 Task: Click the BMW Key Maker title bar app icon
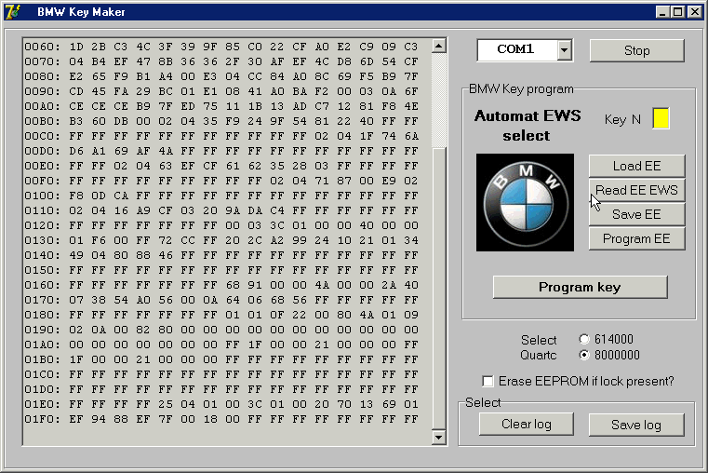(x=12, y=12)
